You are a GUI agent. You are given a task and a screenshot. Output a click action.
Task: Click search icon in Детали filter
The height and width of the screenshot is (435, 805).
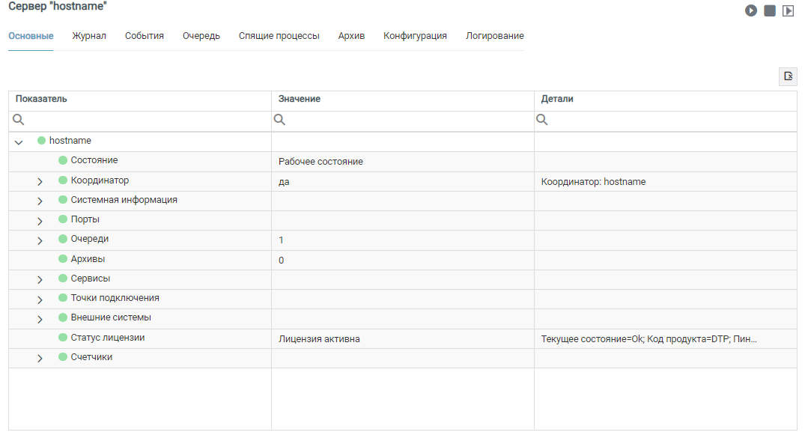[x=541, y=120]
